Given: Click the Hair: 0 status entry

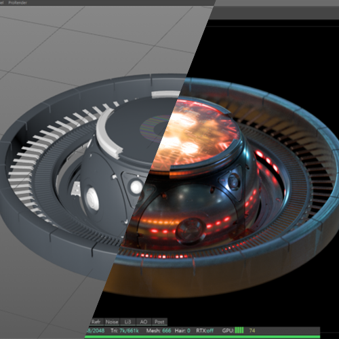Looking at the screenshot, I should pos(182,331).
